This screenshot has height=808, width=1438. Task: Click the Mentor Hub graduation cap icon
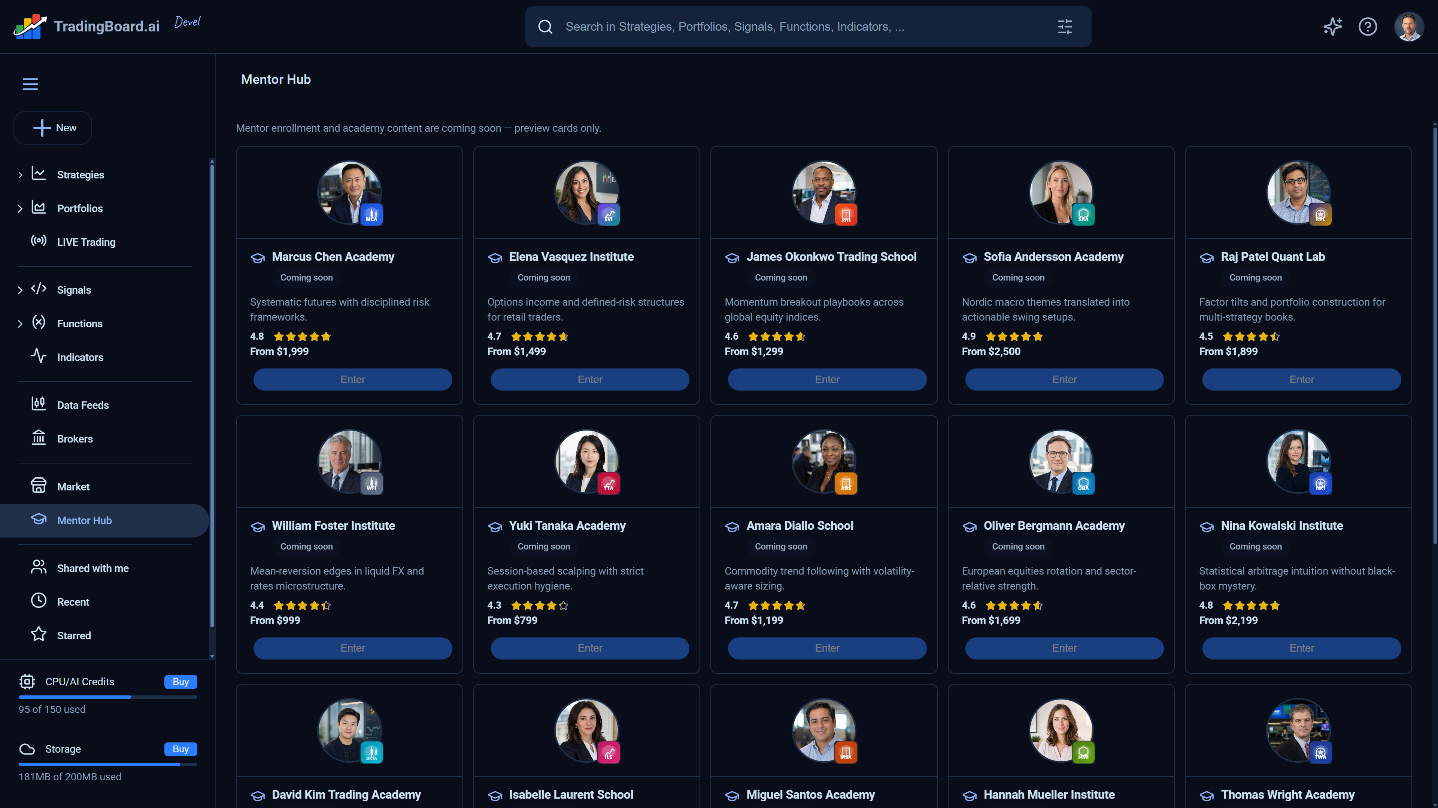pos(39,519)
